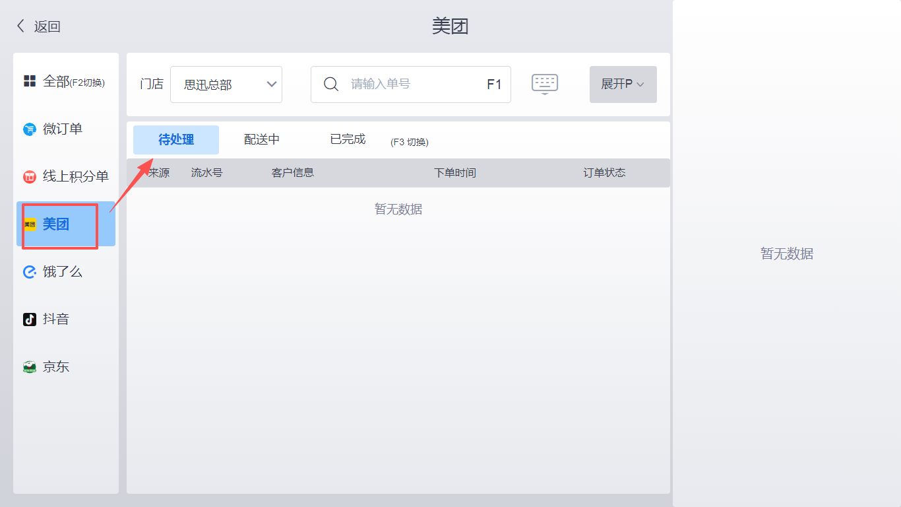Click the 订单状态 column header

point(604,173)
